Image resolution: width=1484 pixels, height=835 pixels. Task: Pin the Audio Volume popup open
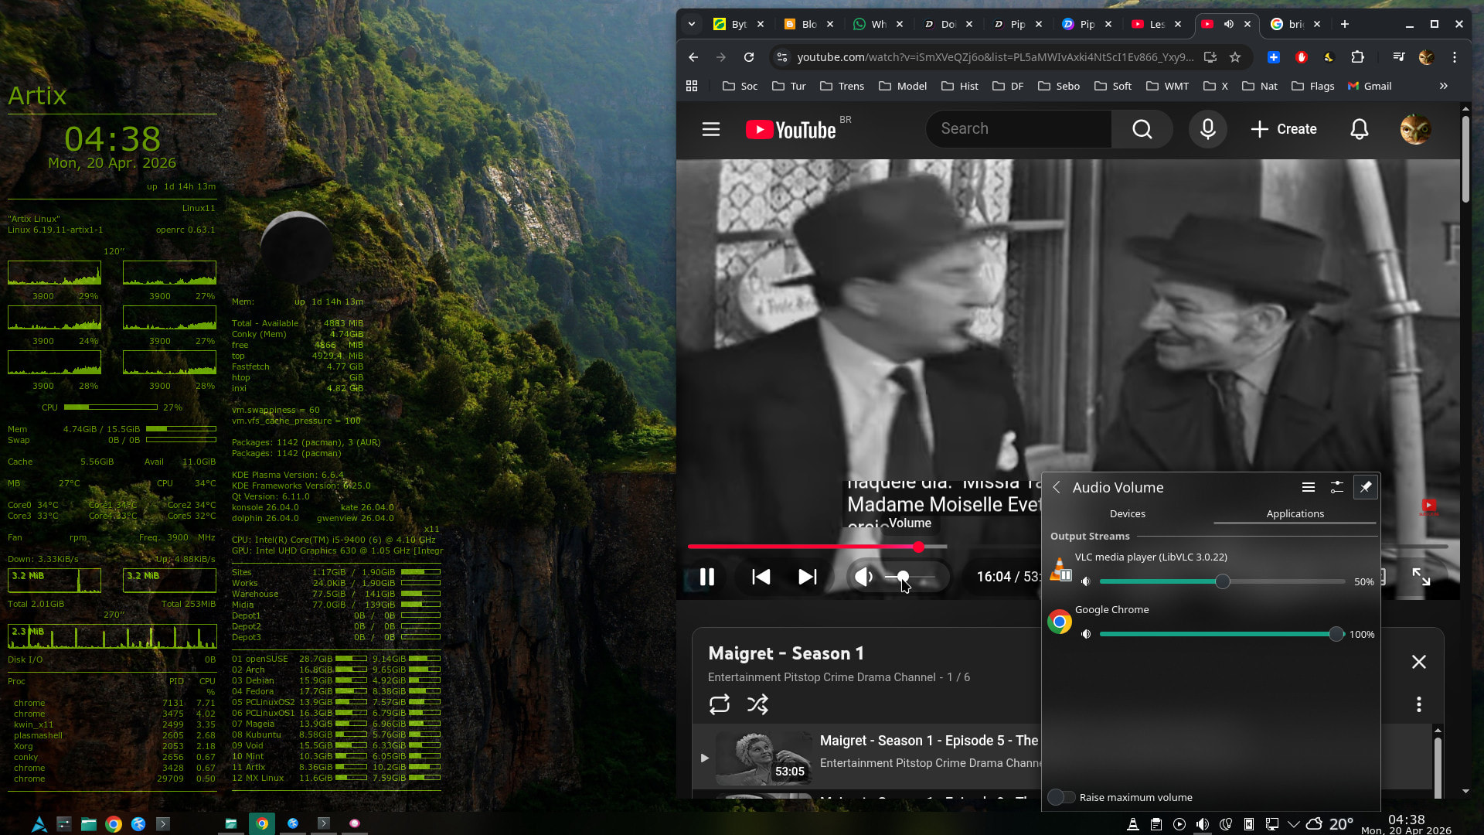click(1366, 487)
